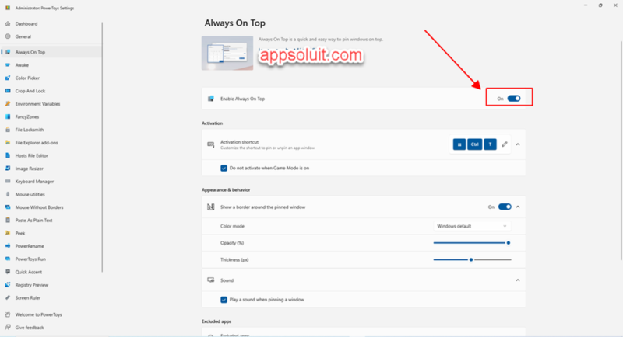Click the FancyZones icon

pos(8,116)
